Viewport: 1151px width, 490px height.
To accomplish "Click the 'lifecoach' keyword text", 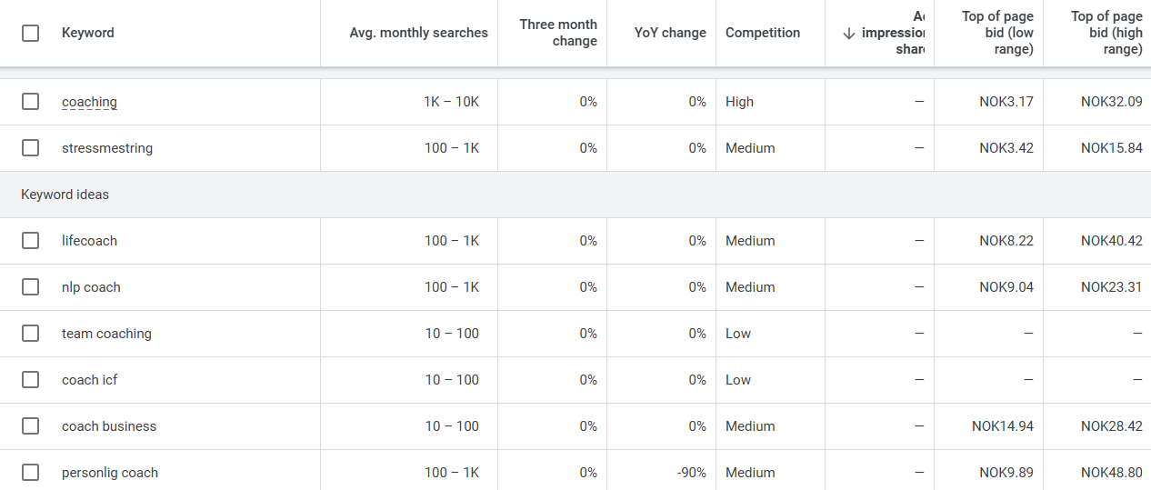I will [x=89, y=241].
